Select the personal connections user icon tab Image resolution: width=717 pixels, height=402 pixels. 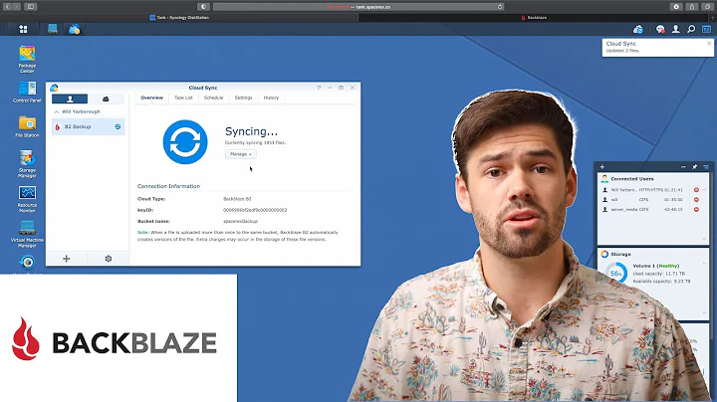coord(70,99)
